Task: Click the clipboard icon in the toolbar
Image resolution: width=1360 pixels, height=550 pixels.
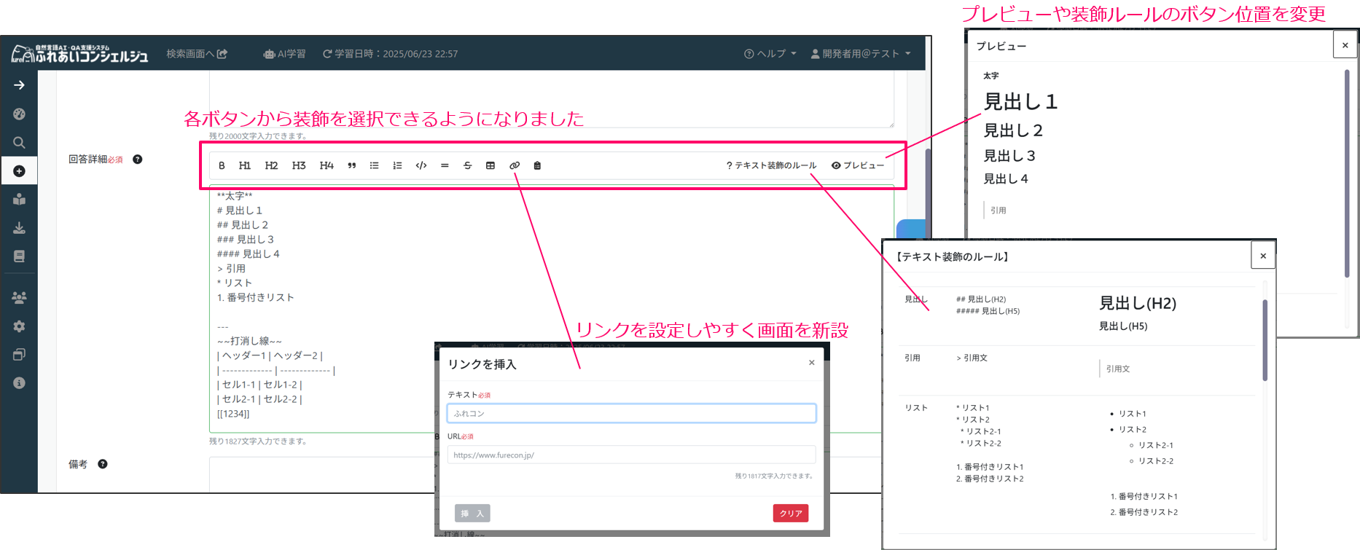Action: pyautogui.click(x=537, y=166)
